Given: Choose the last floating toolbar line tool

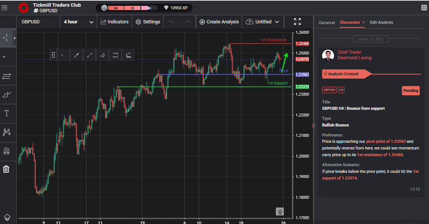Looking at the screenshot, I should tap(128, 55).
